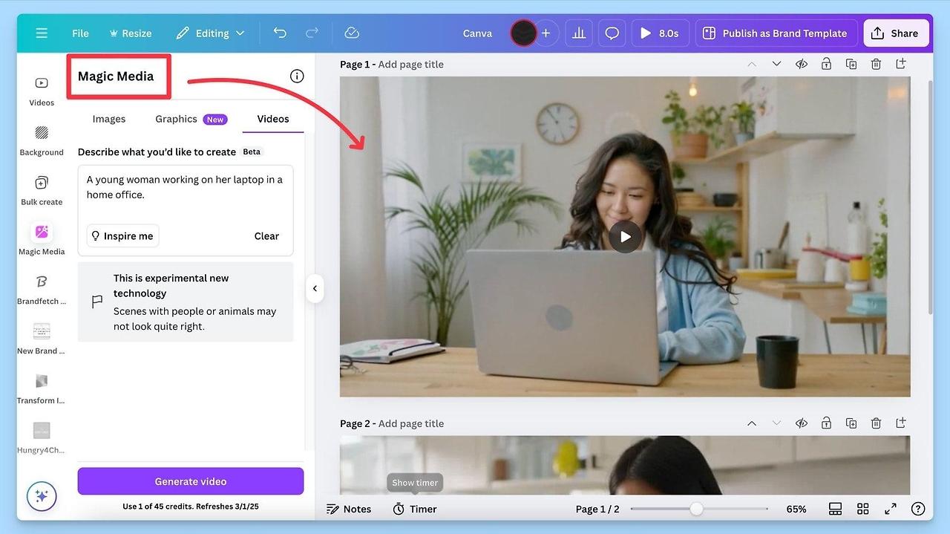Hide Page 2 with eye icon
This screenshot has width=950, height=534.
802,423
